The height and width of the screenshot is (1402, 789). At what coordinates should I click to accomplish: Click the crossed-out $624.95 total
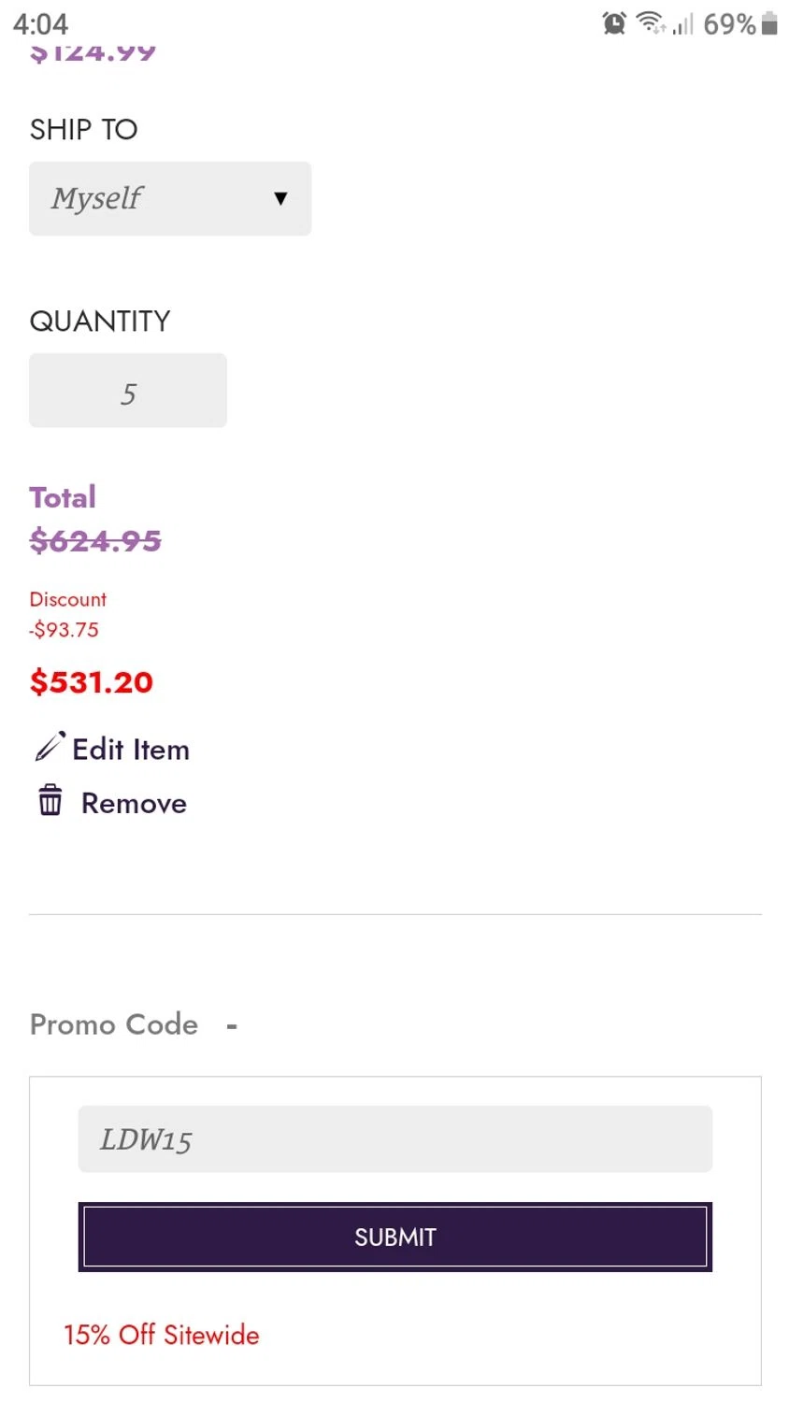(95, 540)
